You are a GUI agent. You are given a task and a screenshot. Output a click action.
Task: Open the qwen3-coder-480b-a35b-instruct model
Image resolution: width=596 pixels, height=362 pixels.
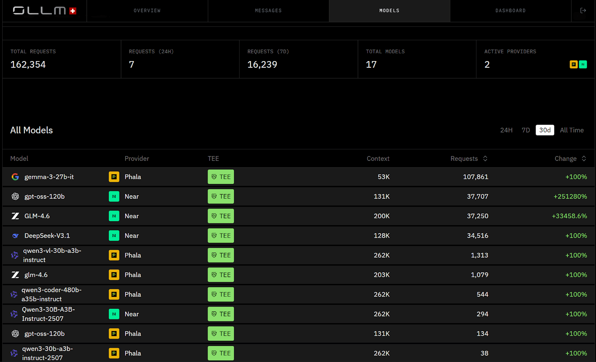pyautogui.click(x=51, y=295)
